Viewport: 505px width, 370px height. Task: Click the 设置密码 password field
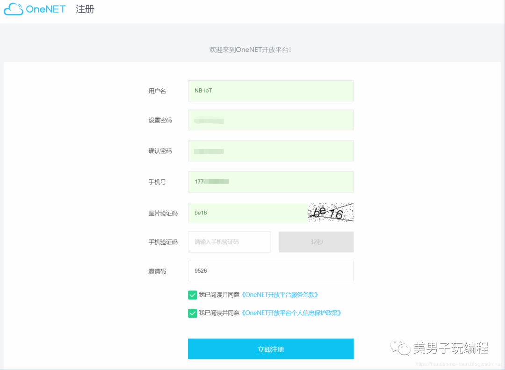coord(270,120)
